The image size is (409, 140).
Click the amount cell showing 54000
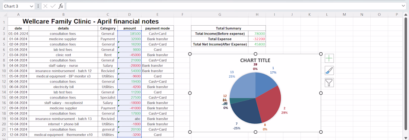click(130, 71)
